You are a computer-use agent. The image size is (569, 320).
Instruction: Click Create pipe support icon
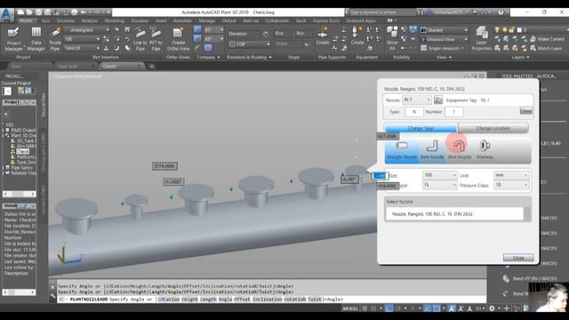tap(322, 36)
